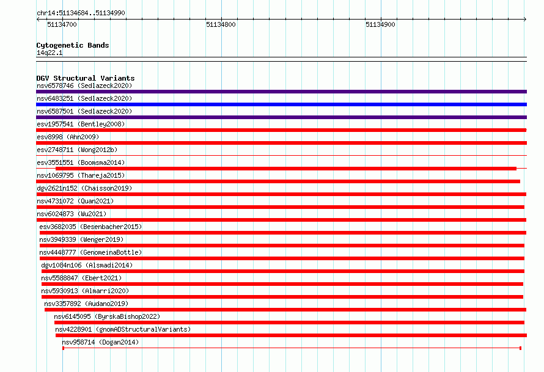Click the red bar under esv1957541

point(281,130)
